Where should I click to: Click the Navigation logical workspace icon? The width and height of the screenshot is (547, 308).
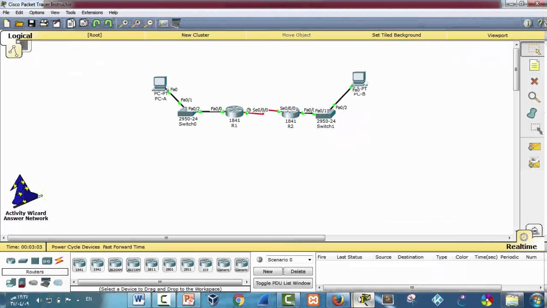click(14, 50)
